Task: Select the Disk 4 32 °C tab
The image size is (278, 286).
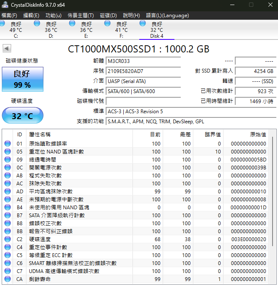Action: [x=157, y=30]
